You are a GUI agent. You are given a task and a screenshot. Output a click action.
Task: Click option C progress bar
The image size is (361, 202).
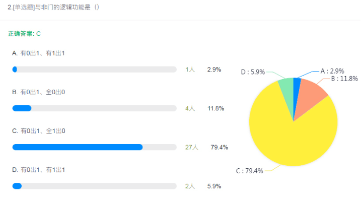(94, 147)
